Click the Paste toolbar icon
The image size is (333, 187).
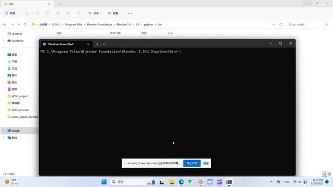click(x=48, y=13)
